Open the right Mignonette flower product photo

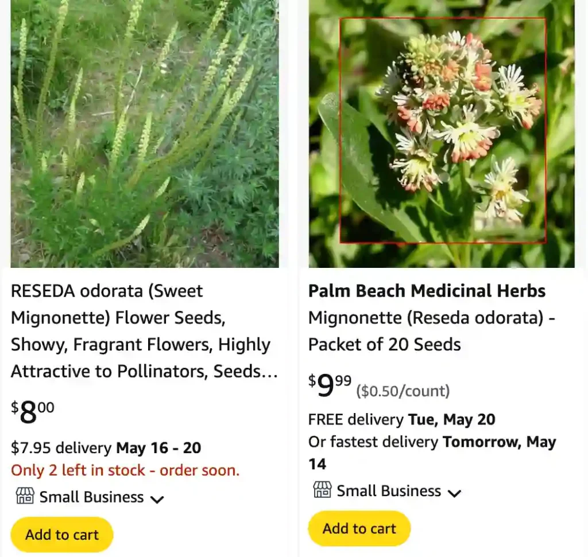click(x=442, y=133)
